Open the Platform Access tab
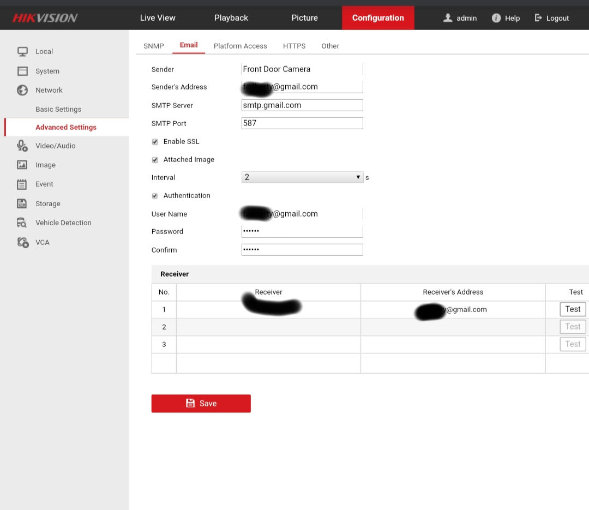Screen dimensions: 589x510 (240, 46)
